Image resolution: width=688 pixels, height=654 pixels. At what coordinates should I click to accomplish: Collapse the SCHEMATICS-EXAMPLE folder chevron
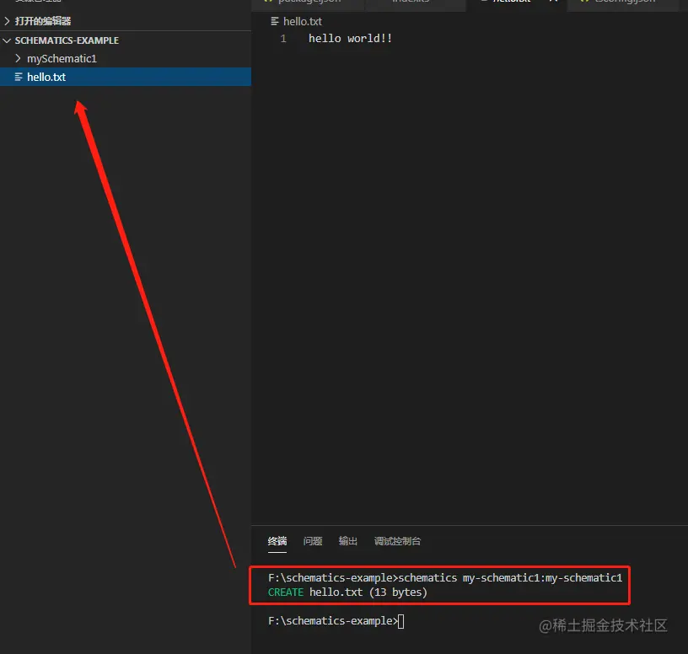(7, 40)
